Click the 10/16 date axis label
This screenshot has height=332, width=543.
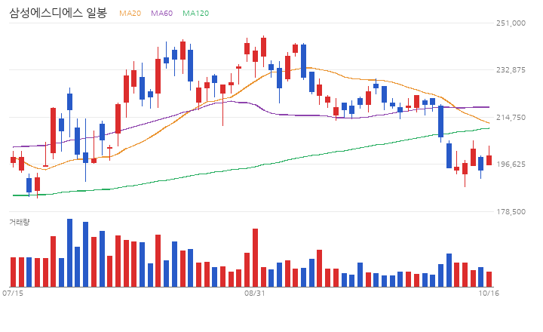coord(489,294)
